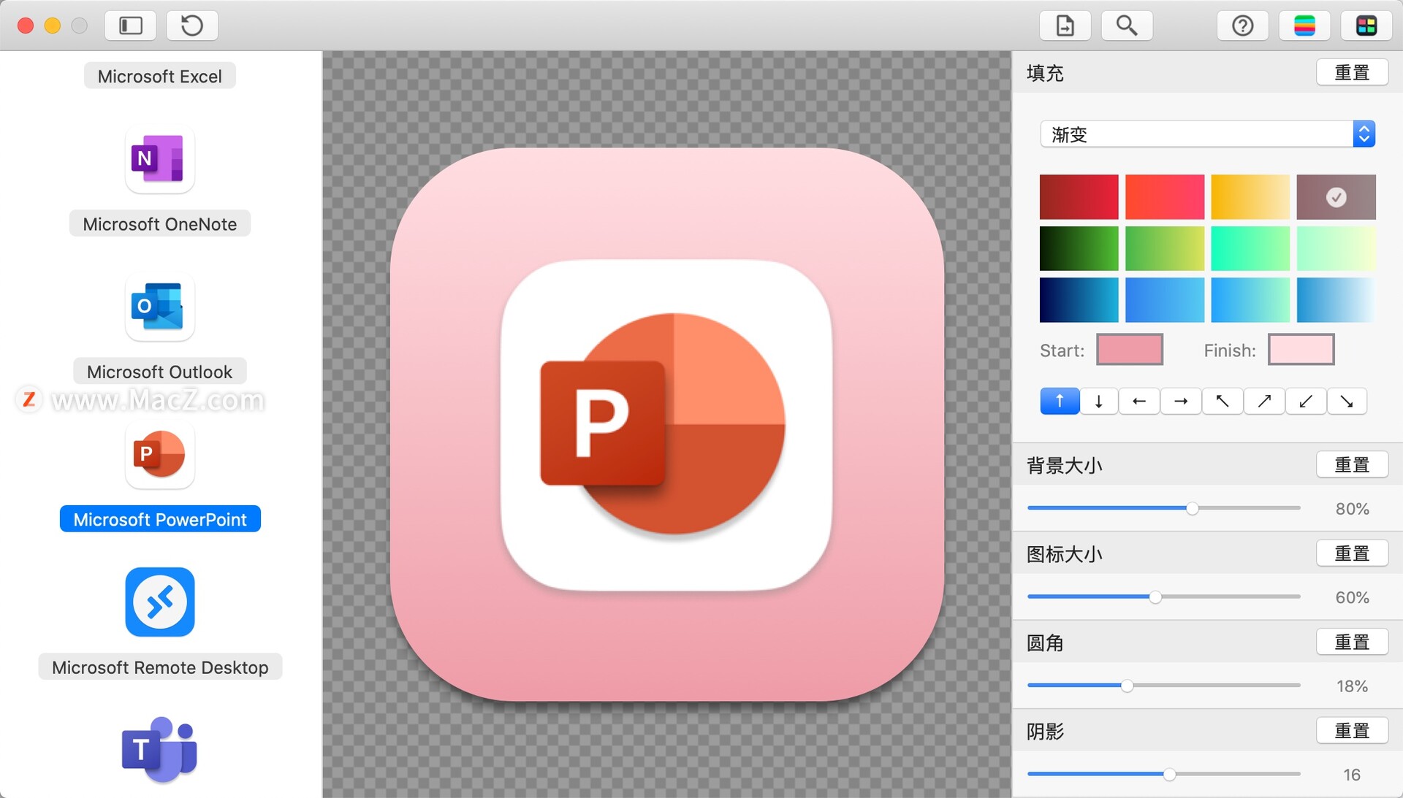Viewport: 1403px width, 798px height.
Task: Set gradient direction to up-left diagonal
Action: (x=1223, y=401)
